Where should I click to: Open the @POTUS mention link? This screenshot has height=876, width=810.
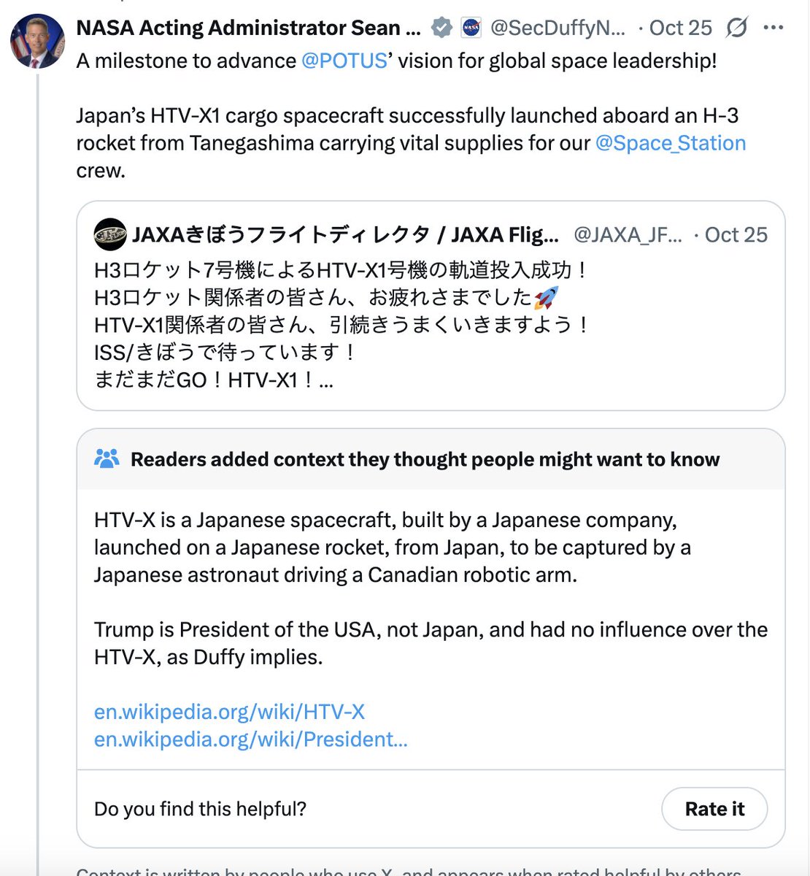coord(344,61)
